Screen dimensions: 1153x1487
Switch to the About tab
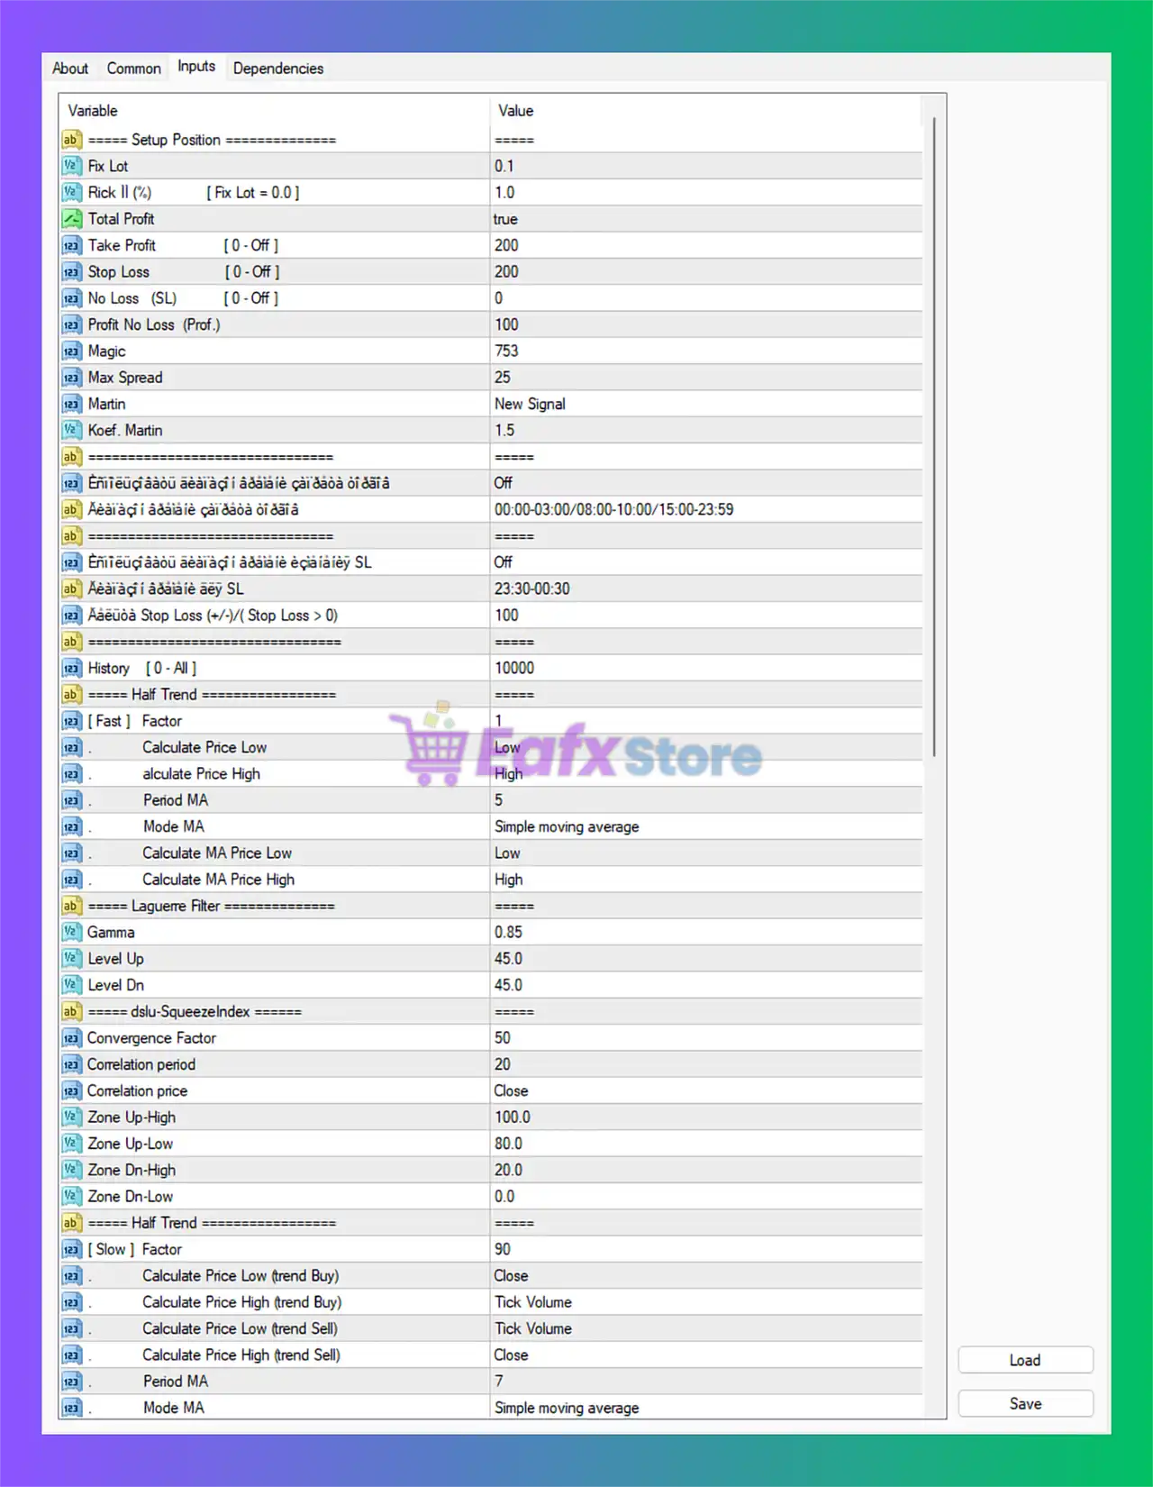click(70, 68)
